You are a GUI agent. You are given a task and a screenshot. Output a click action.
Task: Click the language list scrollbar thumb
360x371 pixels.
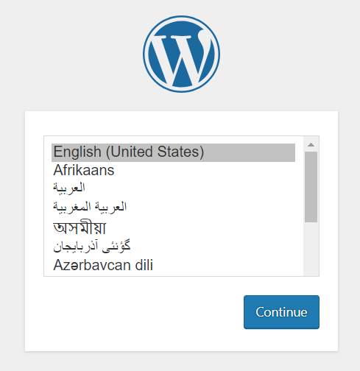click(311, 187)
